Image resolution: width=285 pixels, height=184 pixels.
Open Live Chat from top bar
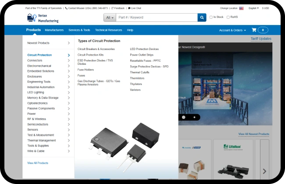134,8
